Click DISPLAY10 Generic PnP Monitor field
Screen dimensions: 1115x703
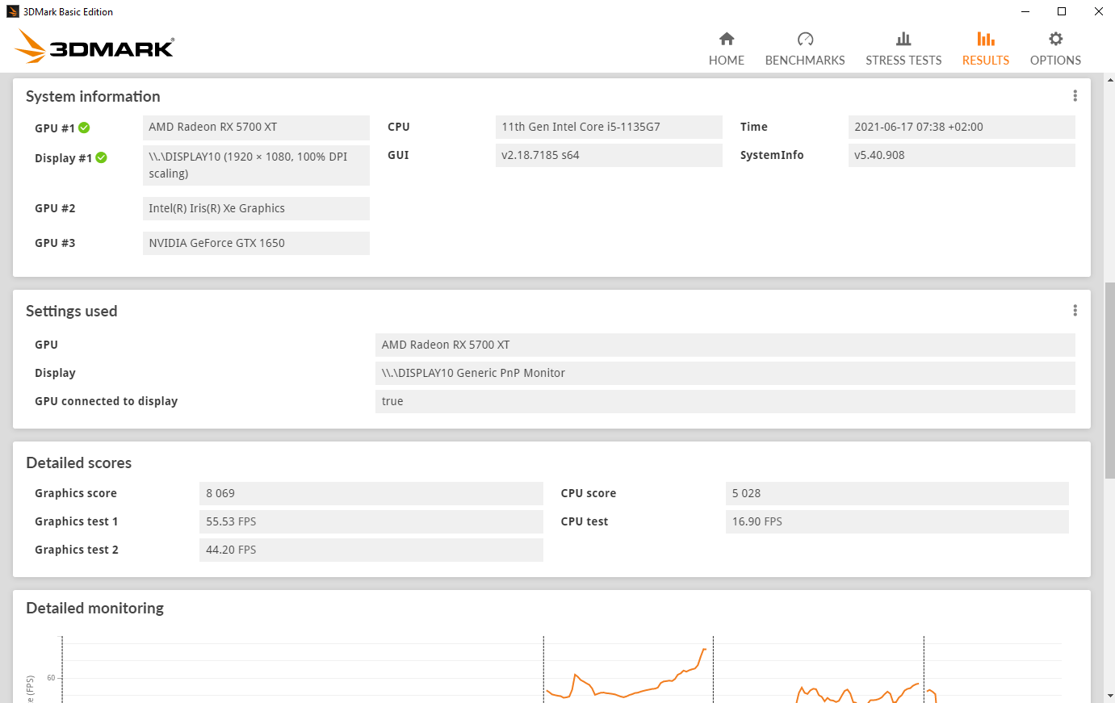click(725, 373)
